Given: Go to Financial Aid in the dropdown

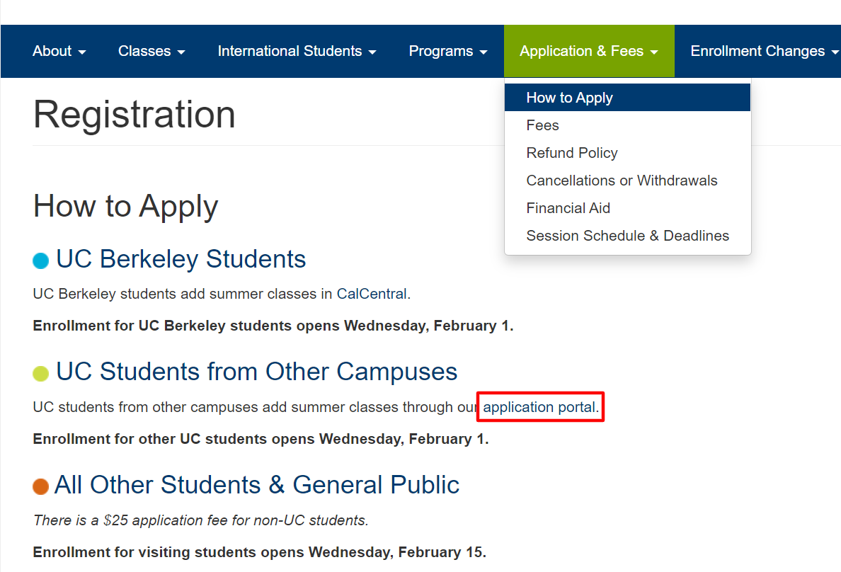Looking at the screenshot, I should coord(568,208).
